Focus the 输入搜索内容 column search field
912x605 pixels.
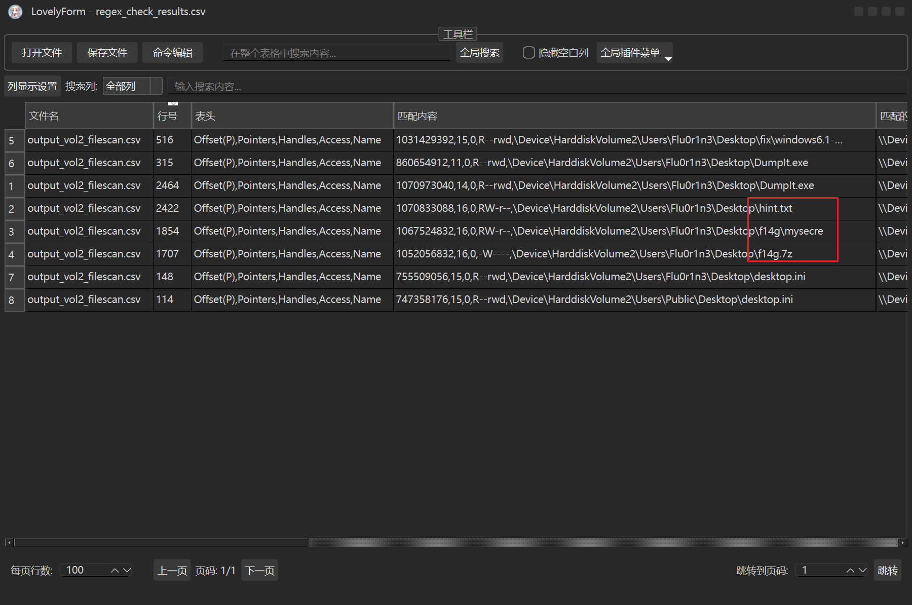tap(537, 86)
